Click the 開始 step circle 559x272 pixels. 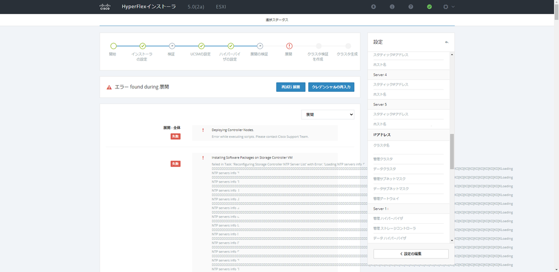(x=114, y=46)
